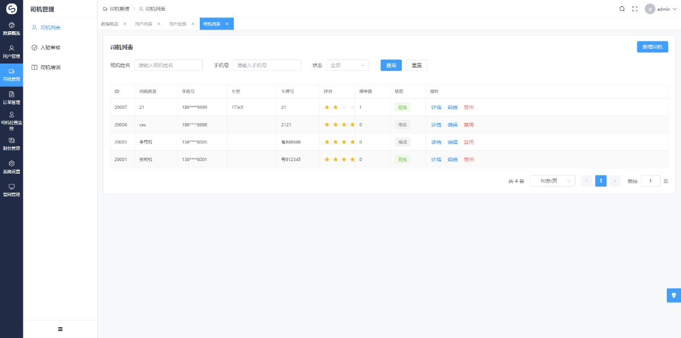Select 订单管理 icon in sidebar

point(11,94)
